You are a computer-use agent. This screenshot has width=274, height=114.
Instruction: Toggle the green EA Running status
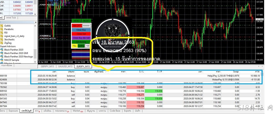click(81, 42)
